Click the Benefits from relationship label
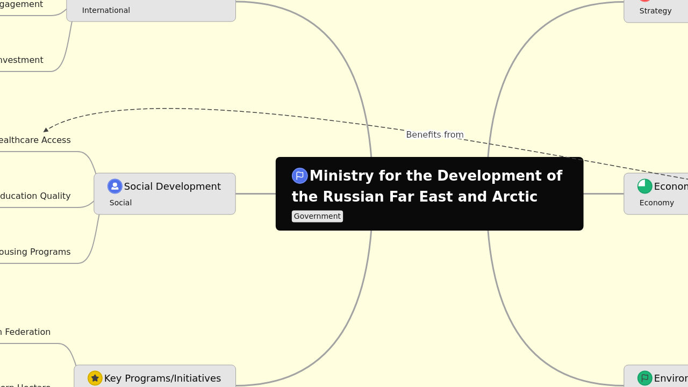 coord(435,135)
